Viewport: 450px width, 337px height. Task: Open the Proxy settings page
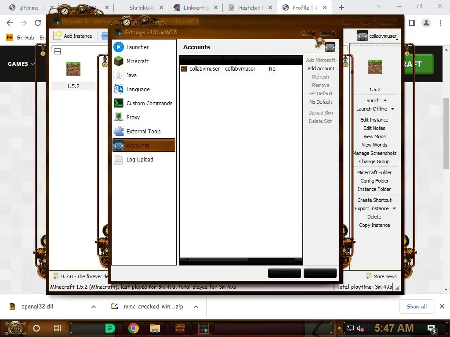point(144,117)
